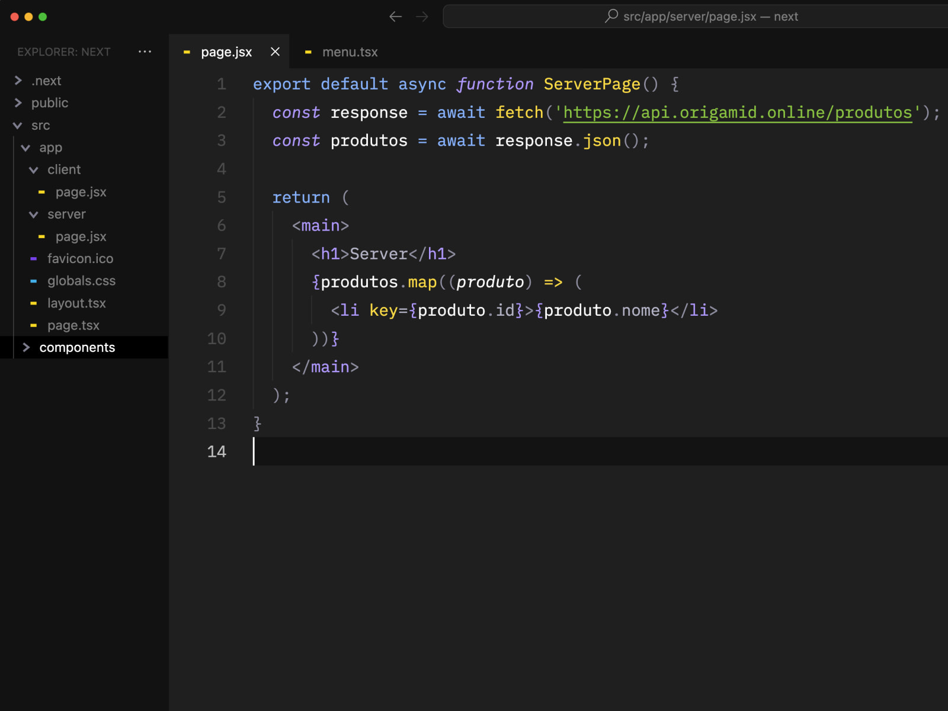Go forward with the right arrow

tap(422, 17)
